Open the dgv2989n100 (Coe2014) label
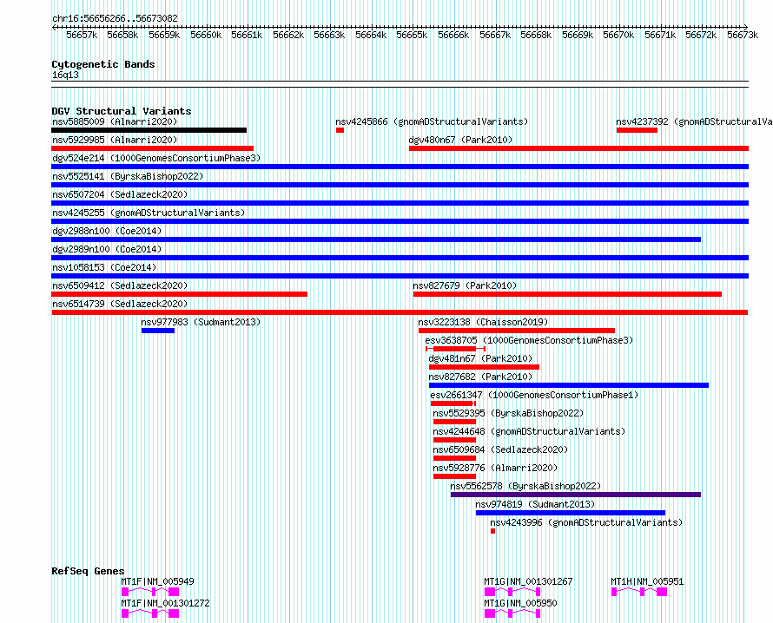Screen dimensions: 773x623 pos(107,249)
